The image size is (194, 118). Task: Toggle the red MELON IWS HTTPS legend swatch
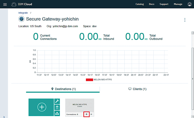click(x=90, y=80)
